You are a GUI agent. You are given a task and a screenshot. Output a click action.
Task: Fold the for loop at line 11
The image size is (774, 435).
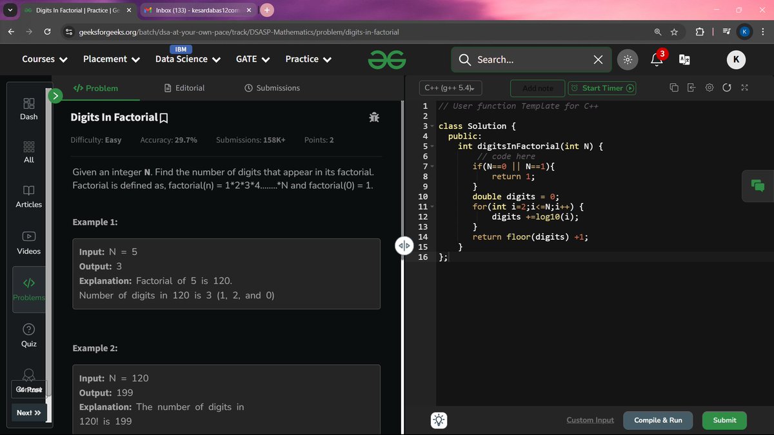click(433, 207)
